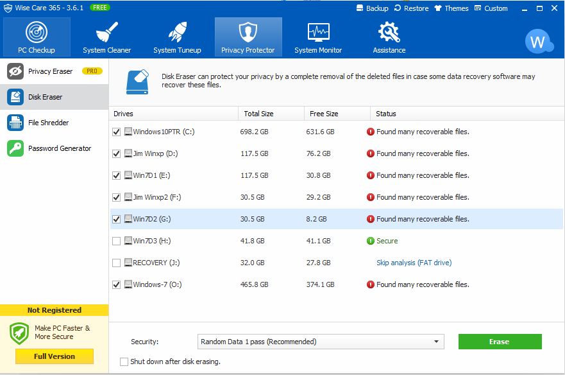Select File Shredder in the sidebar

click(54, 123)
